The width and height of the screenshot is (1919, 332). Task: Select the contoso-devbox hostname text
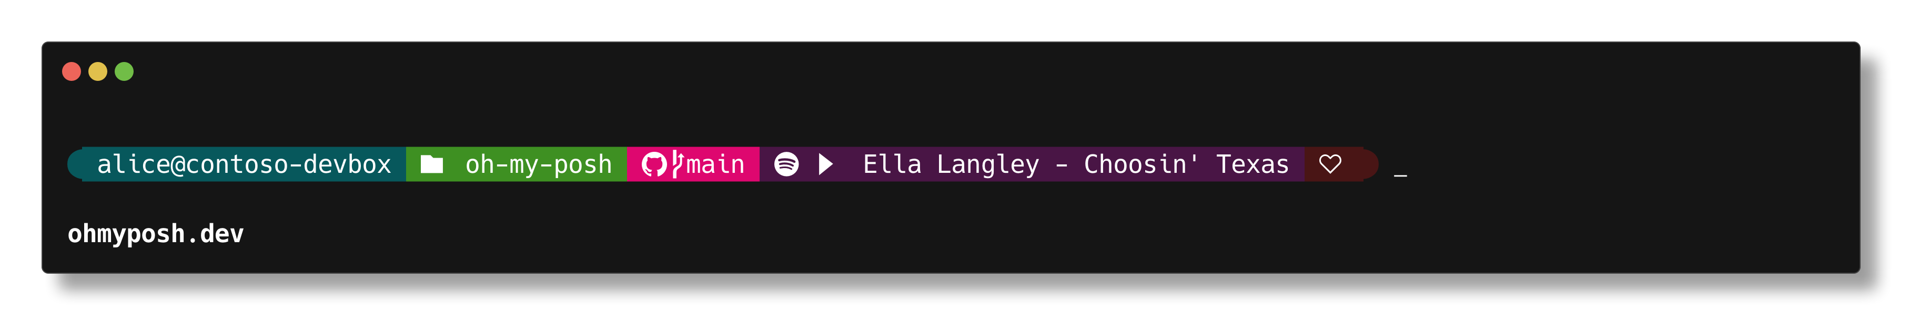click(288, 164)
